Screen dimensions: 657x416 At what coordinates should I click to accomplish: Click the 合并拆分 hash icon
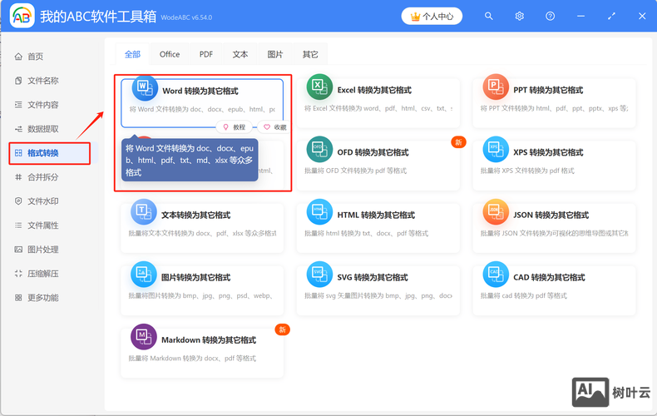[18, 177]
